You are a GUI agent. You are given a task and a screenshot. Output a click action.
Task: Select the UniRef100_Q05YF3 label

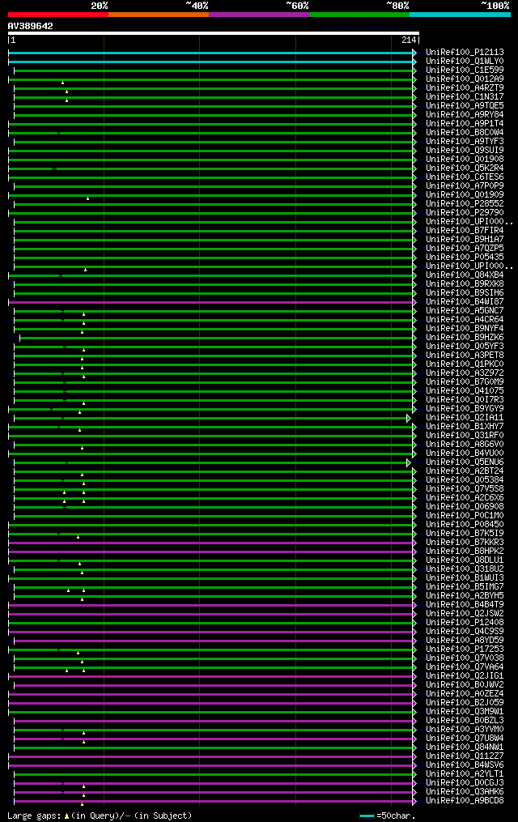(465, 347)
